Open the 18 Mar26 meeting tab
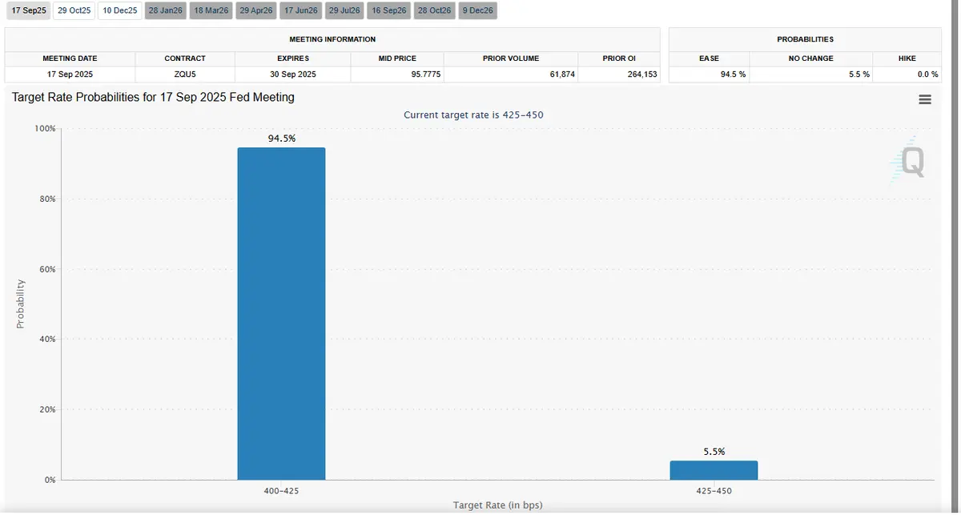961x515 pixels. (211, 10)
